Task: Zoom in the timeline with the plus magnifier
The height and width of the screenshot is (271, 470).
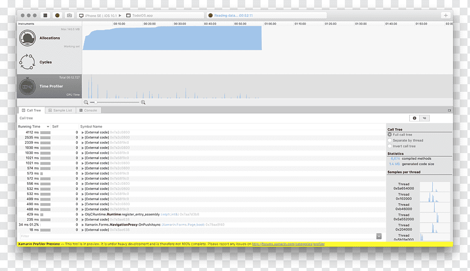Action: 143,103
